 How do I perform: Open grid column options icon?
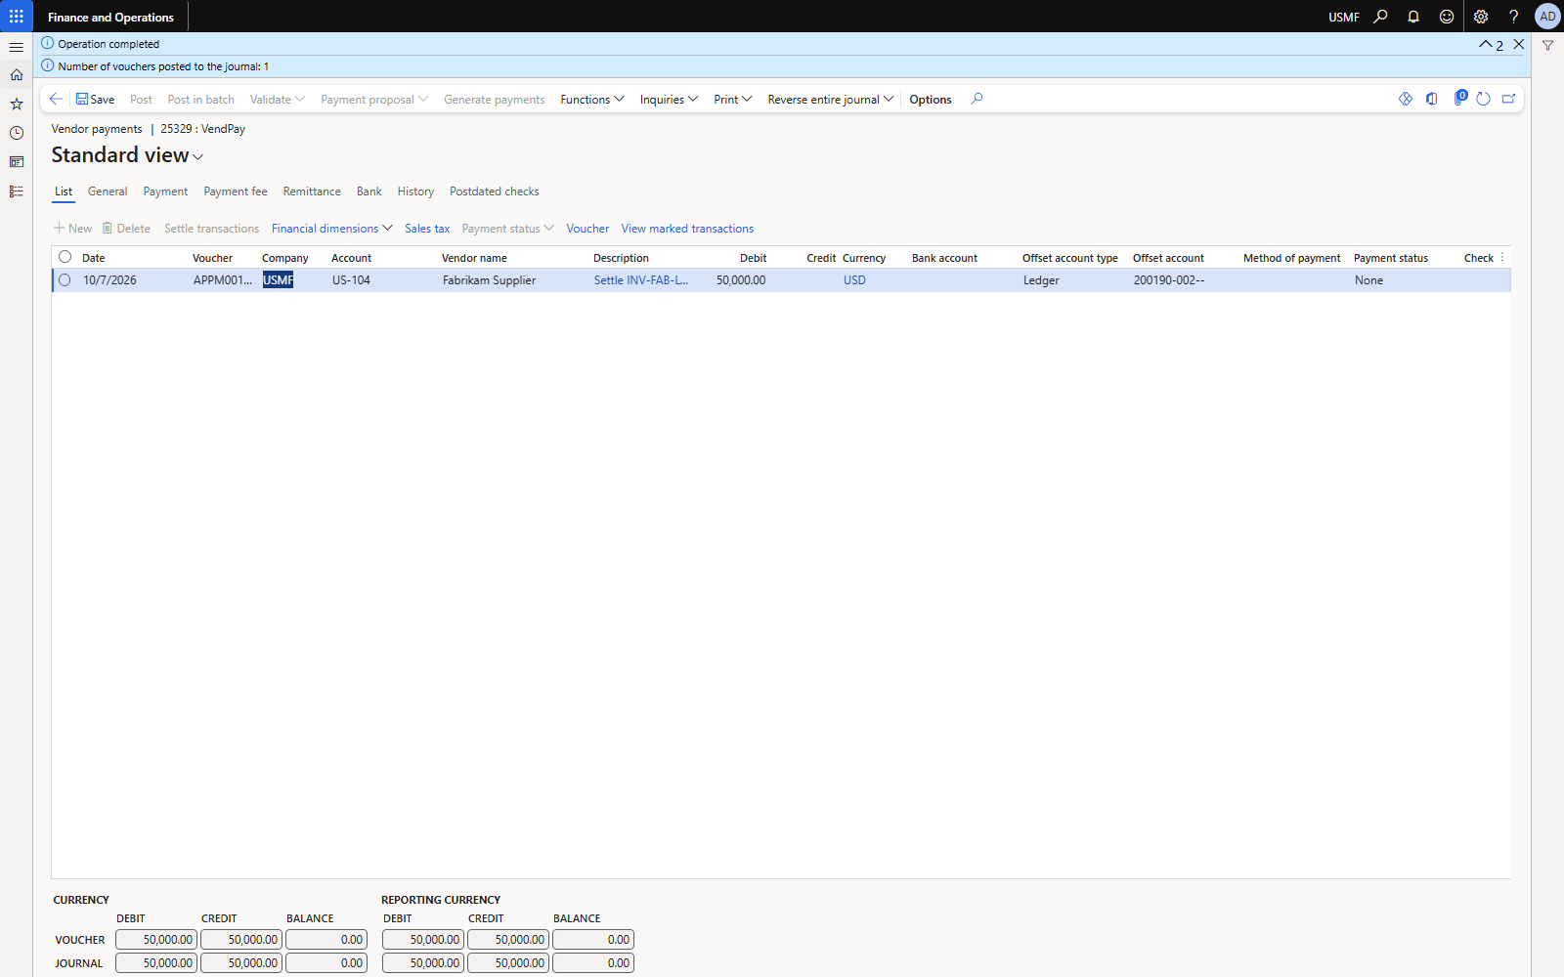tap(1502, 258)
